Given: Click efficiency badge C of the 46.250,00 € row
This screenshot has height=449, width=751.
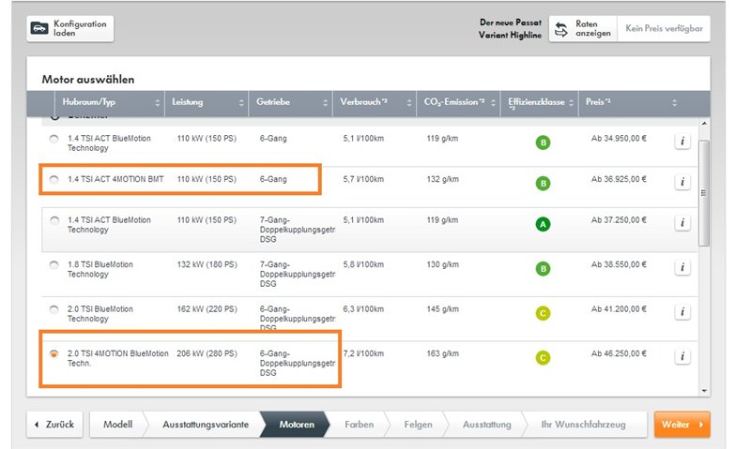Looking at the screenshot, I should click(543, 358).
